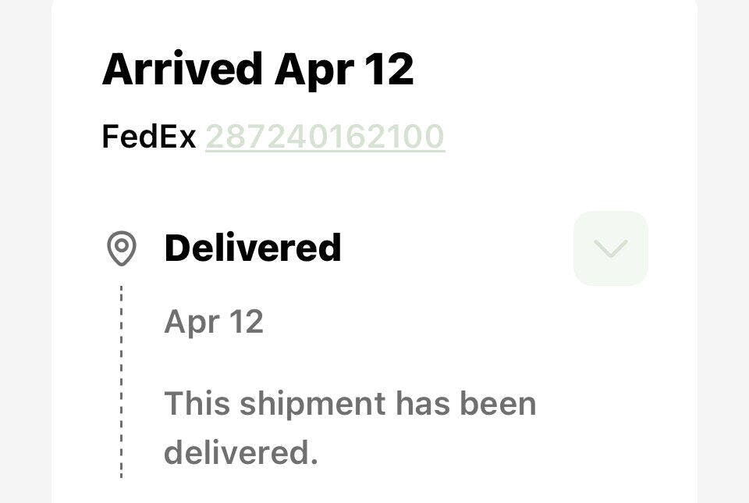The width and height of the screenshot is (749, 503).
Task: Click the gray Apr 12 delivery date
Action: tap(214, 322)
